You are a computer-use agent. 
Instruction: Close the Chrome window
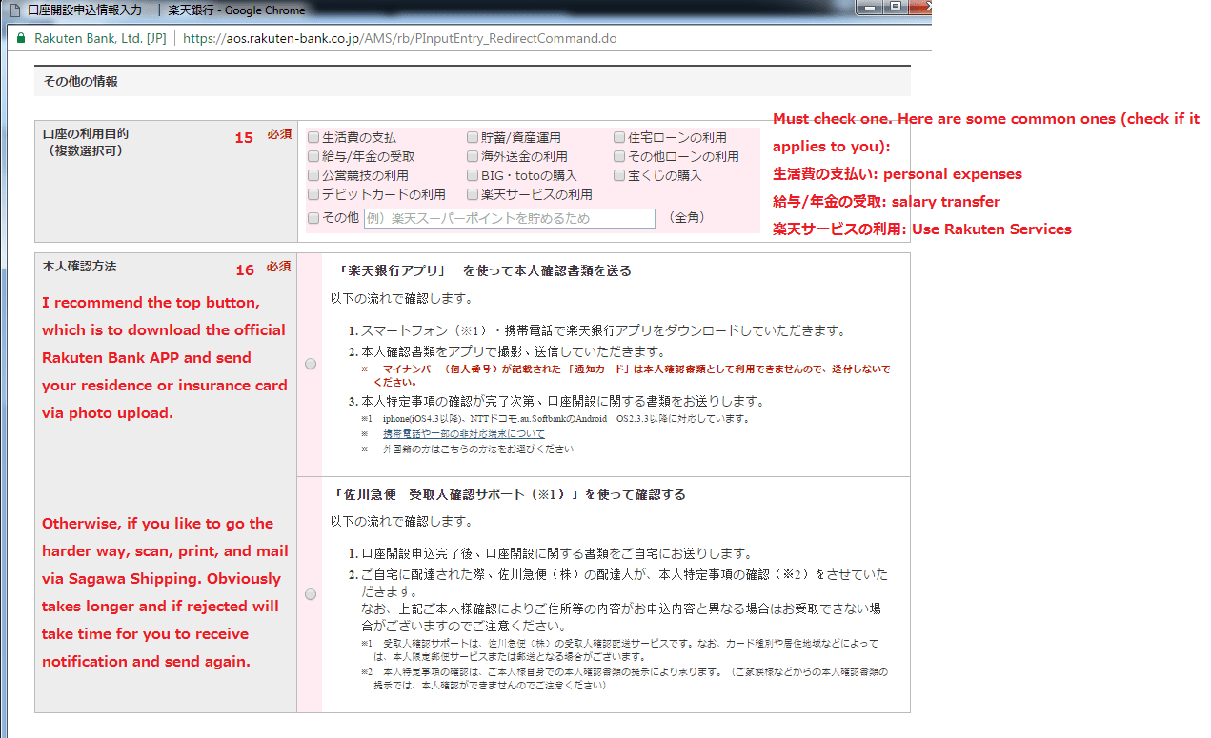tap(920, 7)
